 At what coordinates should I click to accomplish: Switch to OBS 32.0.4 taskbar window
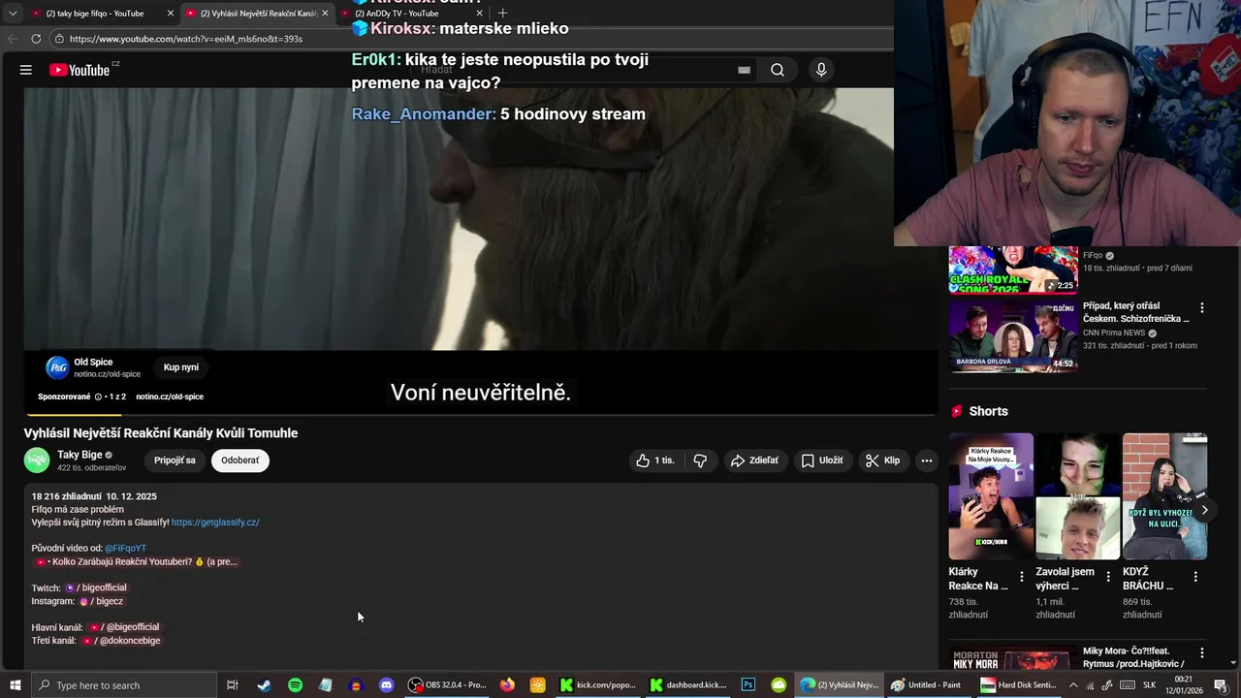click(x=448, y=685)
